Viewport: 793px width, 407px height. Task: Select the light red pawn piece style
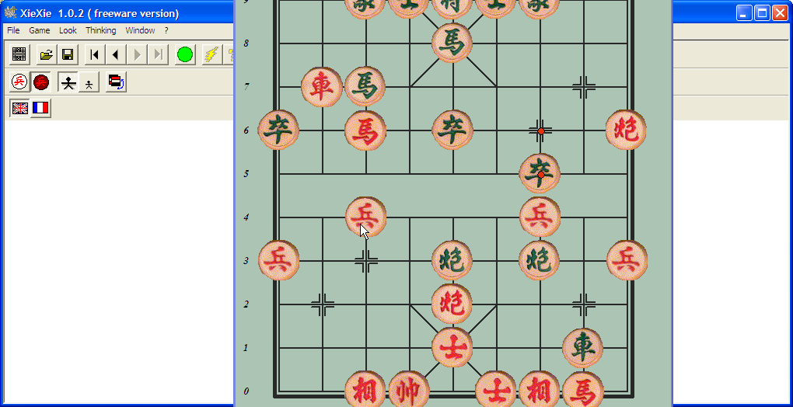pos(19,82)
